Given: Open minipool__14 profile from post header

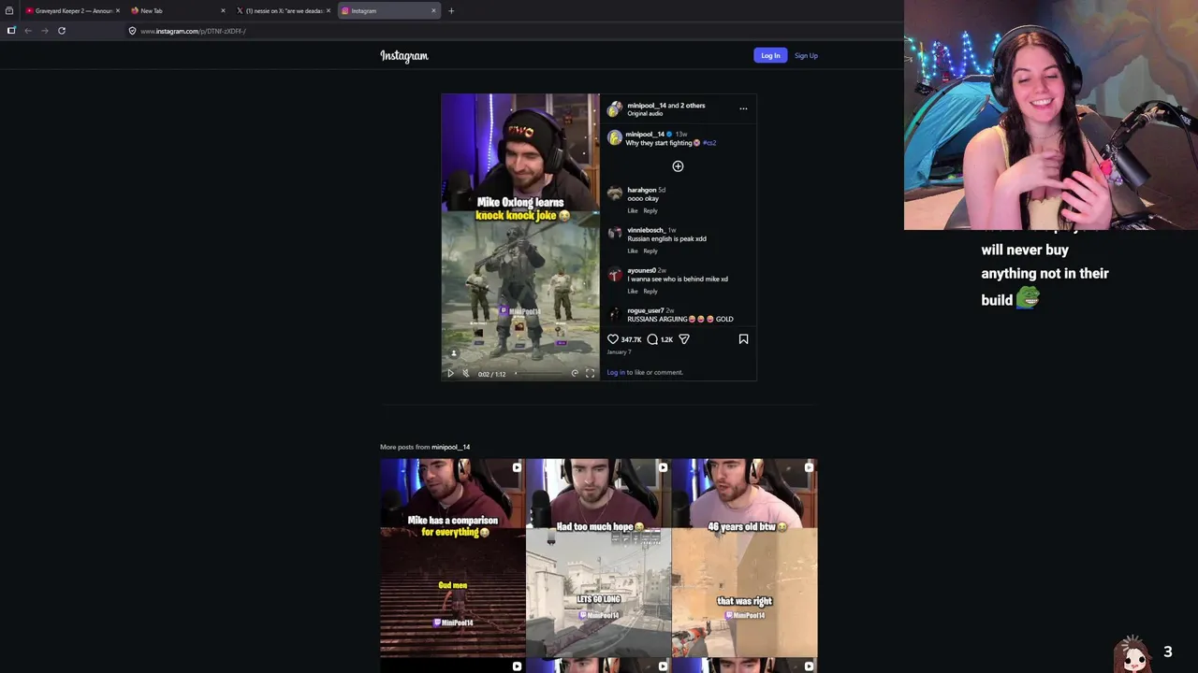Looking at the screenshot, I should [x=646, y=105].
